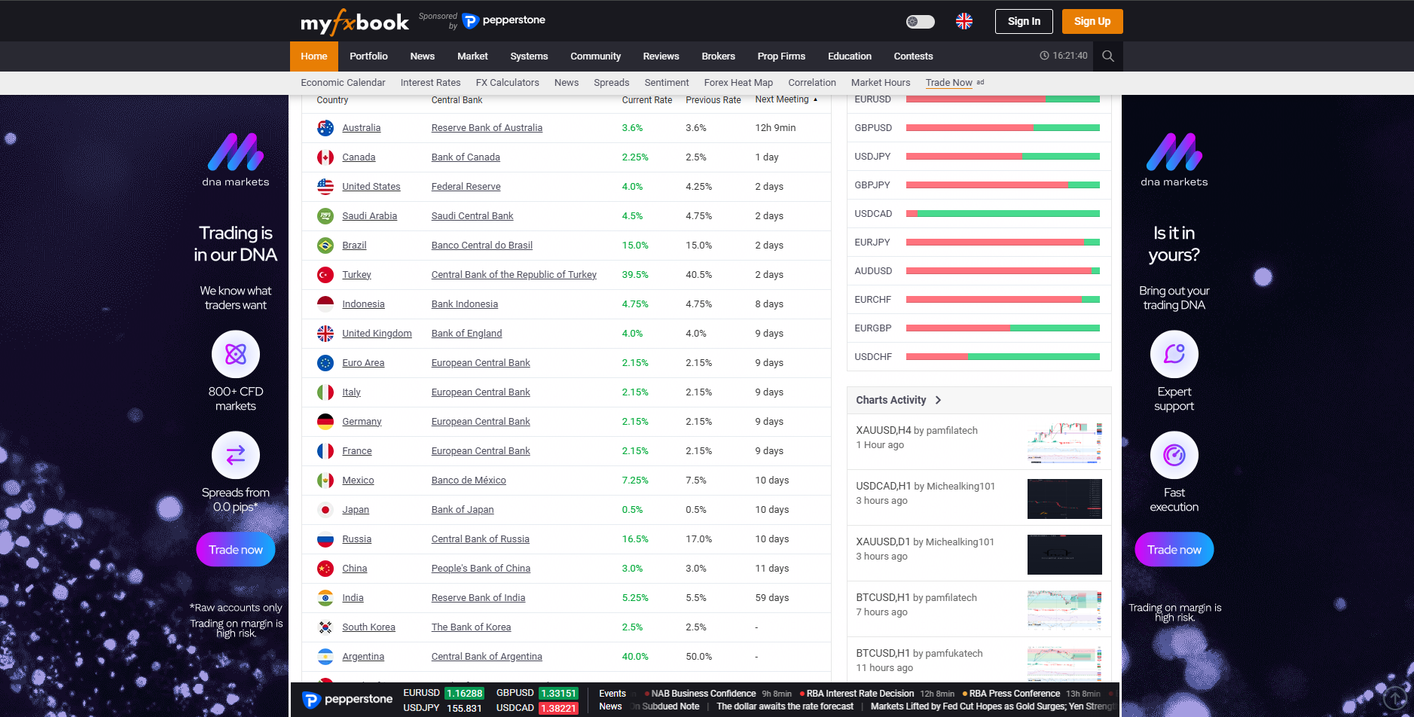Screen dimensions: 1414x717
Task: Open the Federal Reserve link
Action: pyautogui.click(x=466, y=187)
